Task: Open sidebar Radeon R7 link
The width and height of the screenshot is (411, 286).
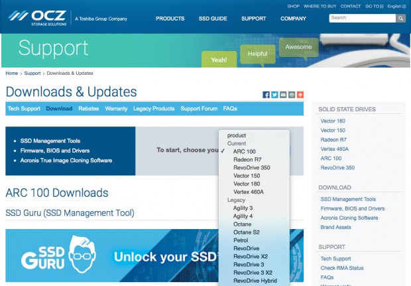Action: [333, 140]
